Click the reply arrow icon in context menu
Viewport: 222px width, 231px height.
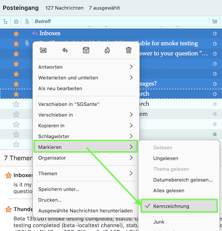(x=65, y=50)
